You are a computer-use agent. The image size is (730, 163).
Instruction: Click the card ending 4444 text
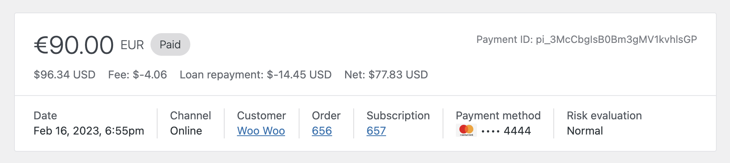[506, 131]
